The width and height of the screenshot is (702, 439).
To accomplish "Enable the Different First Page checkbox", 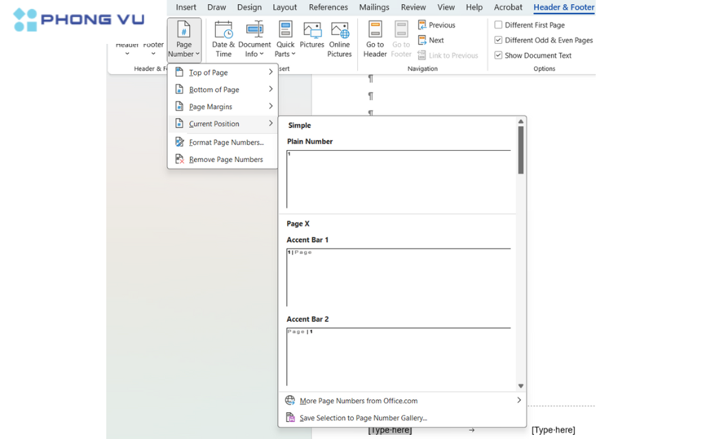I will coord(498,25).
